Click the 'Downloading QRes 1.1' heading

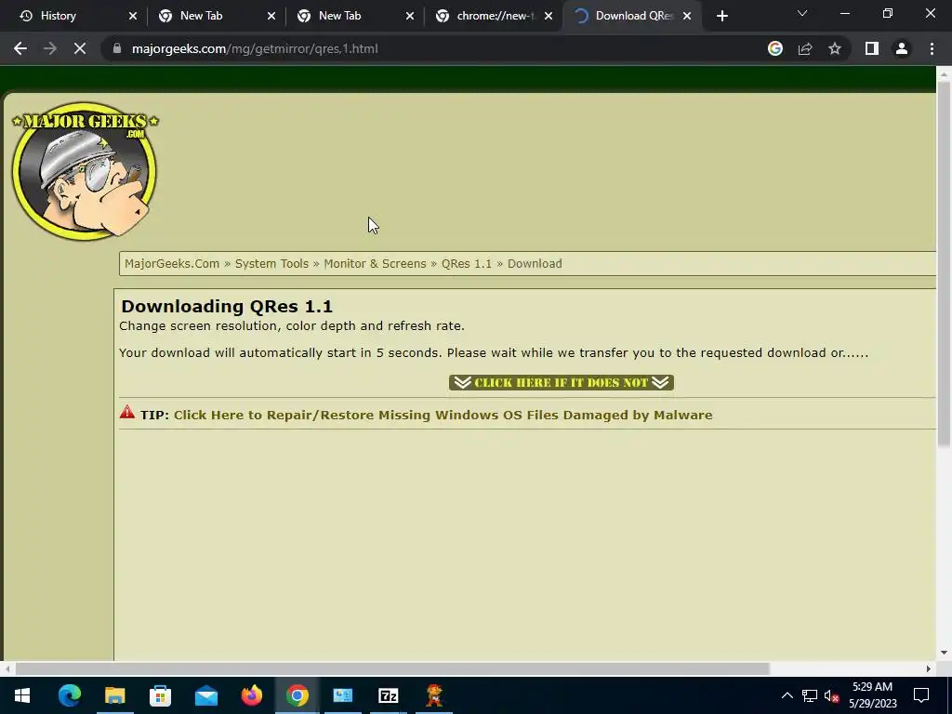(227, 306)
